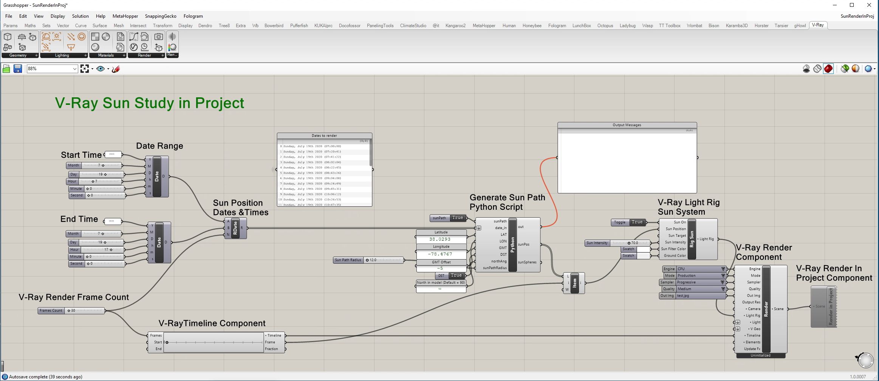Click the Rig Sun component label
This screenshot has height=381, width=879.
coord(692,239)
